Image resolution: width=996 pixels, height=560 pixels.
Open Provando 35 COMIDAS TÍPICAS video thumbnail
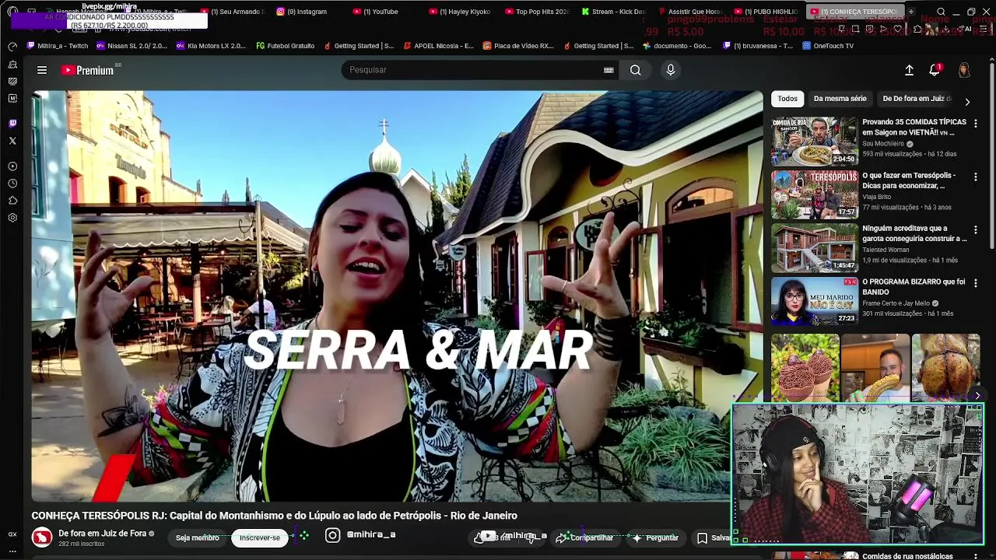(x=814, y=142)
